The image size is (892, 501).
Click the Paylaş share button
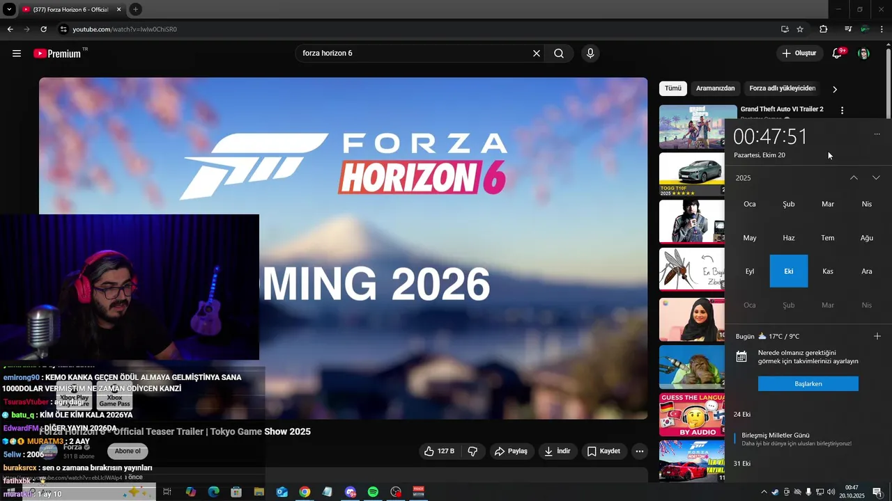511,451
